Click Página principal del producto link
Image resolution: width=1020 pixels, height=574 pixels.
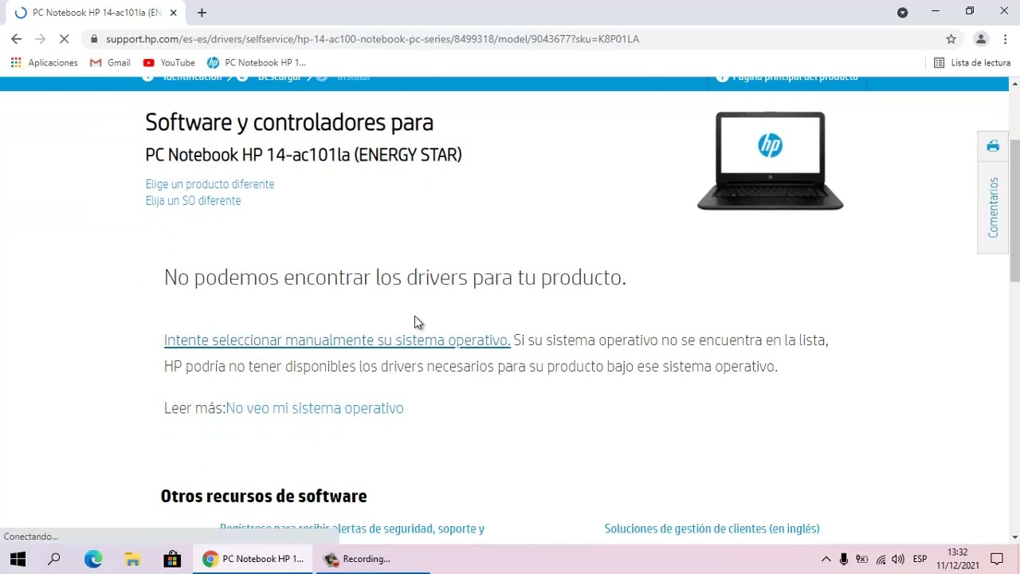787,77
